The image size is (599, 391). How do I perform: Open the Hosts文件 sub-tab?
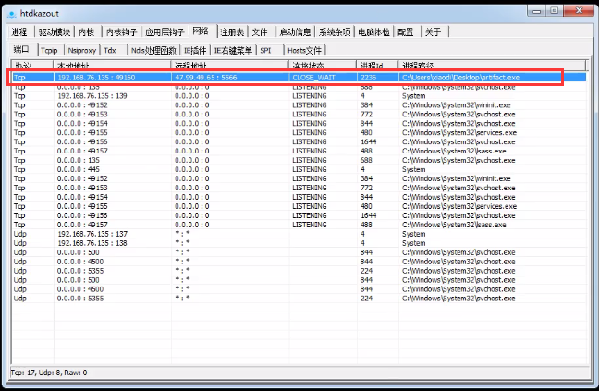[x=304, y=50]
